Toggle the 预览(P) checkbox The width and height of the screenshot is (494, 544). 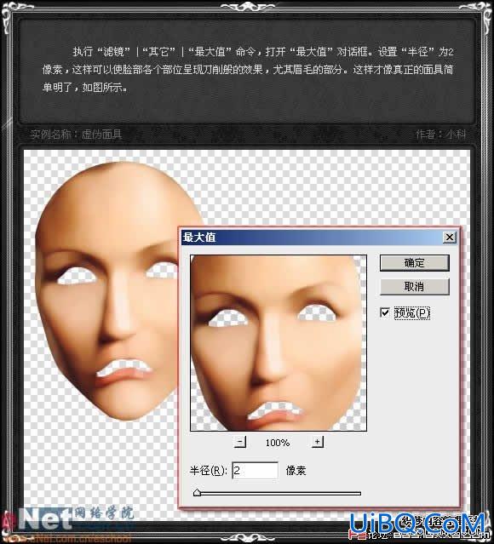[x=385, y=312]
